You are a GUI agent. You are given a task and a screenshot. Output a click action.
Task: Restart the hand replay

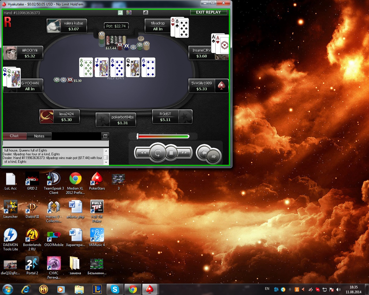pos(157,153)
